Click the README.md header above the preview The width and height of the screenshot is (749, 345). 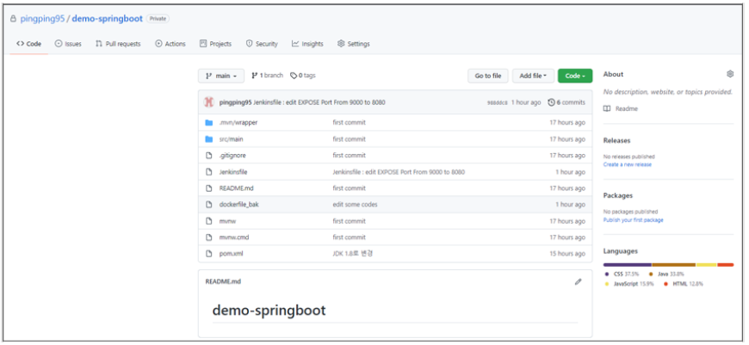pyautogui.click(x=223, y=281)
